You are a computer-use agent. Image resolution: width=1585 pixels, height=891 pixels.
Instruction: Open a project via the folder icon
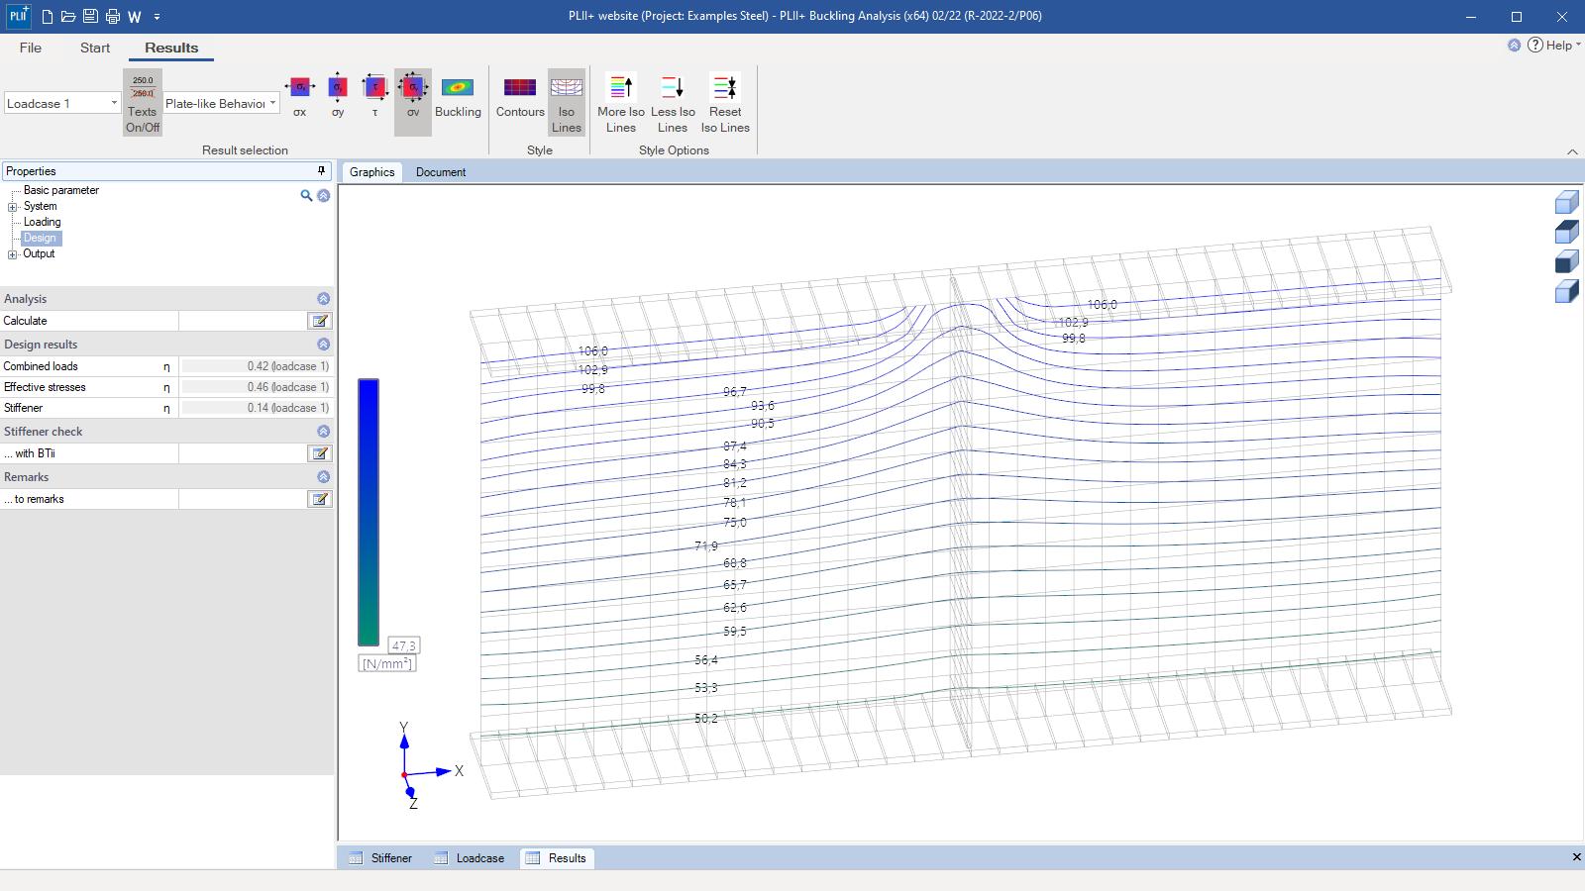pyautogui.click(x=68, y=16)
